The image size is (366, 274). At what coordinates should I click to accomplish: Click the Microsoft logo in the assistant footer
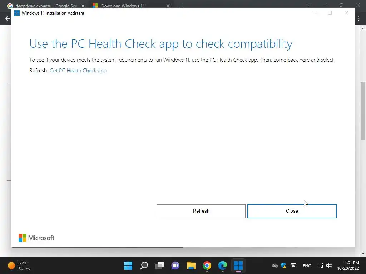coord(36,238)
